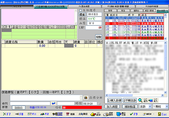Click the 體重 button
The image size is (169, 118).
point(82,14)
